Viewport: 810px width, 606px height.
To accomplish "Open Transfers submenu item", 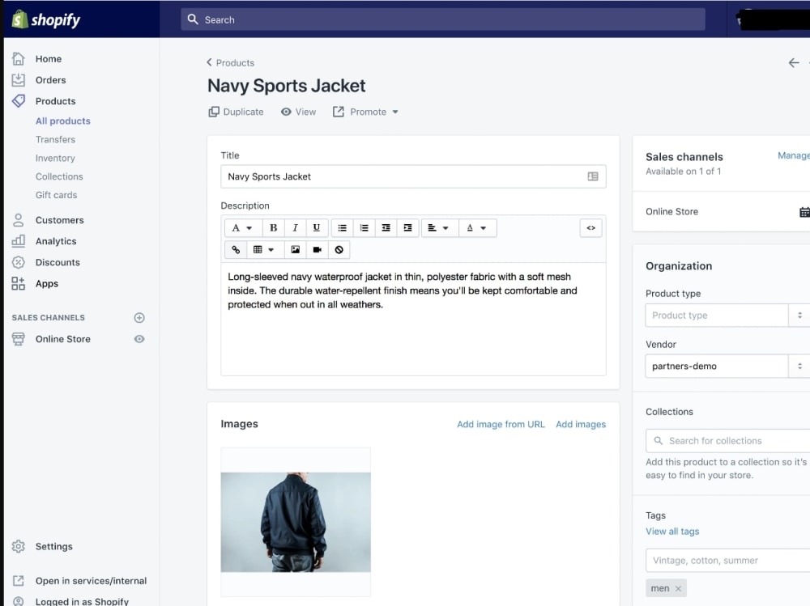I will [55, 139].
